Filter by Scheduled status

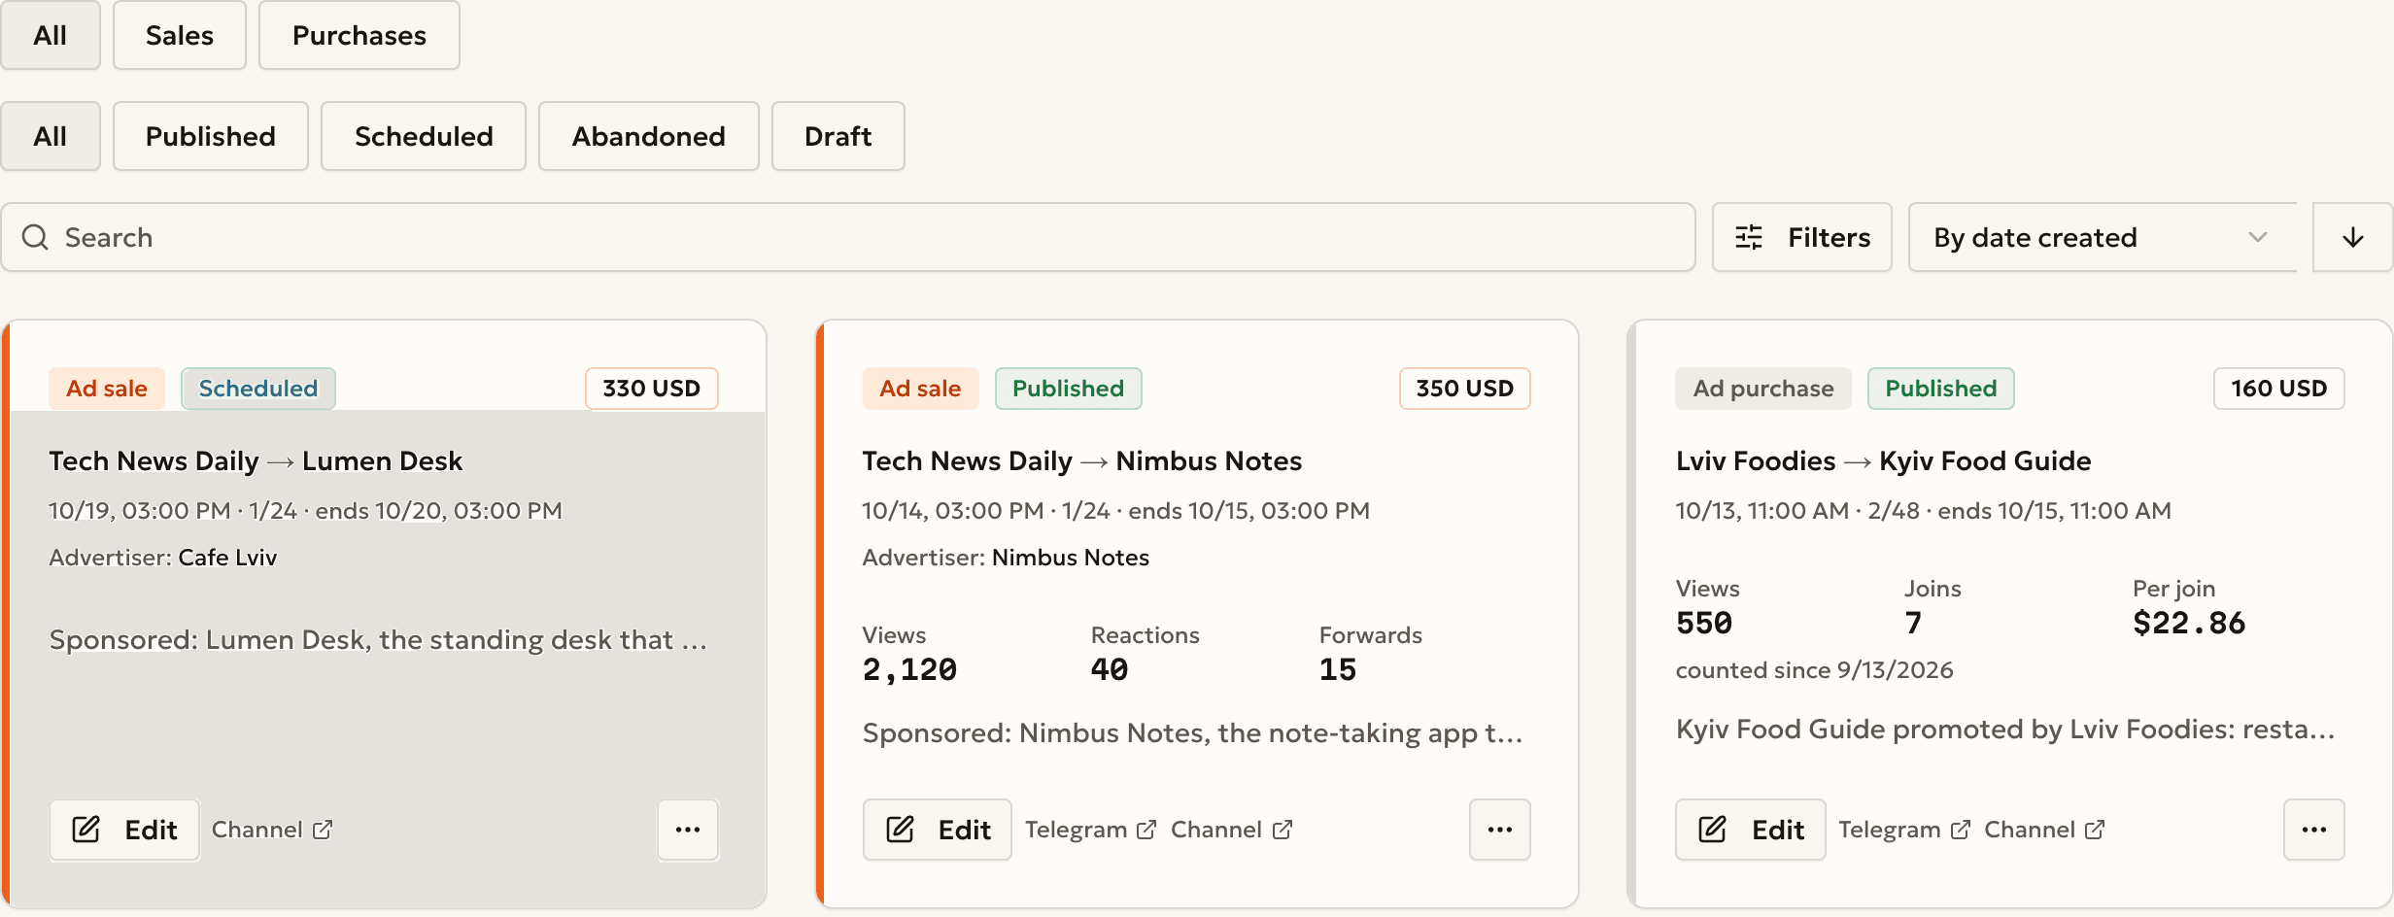pos(424,136)
